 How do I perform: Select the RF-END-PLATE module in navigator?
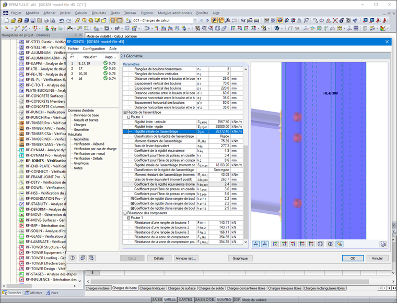(x=45, y=166)
